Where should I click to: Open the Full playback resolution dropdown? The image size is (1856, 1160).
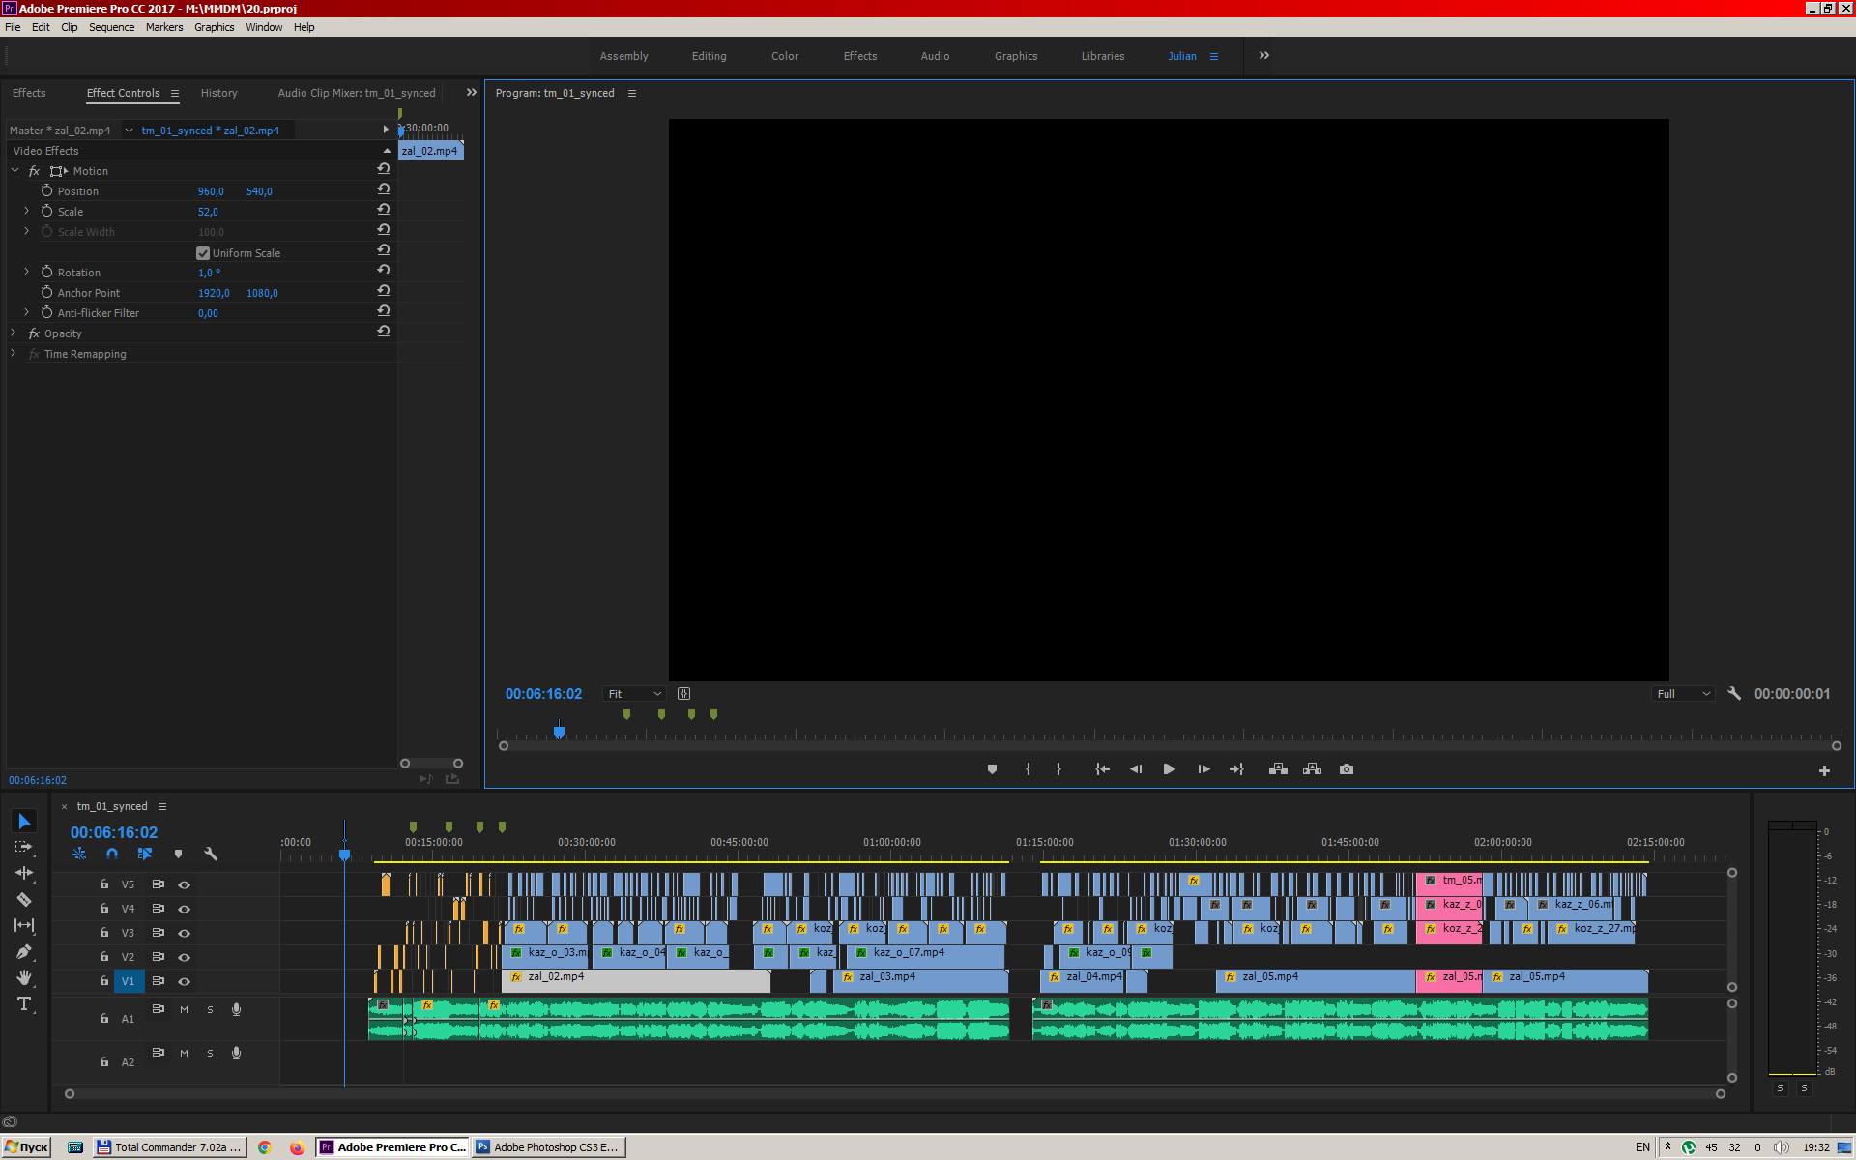pos(1683,694)
